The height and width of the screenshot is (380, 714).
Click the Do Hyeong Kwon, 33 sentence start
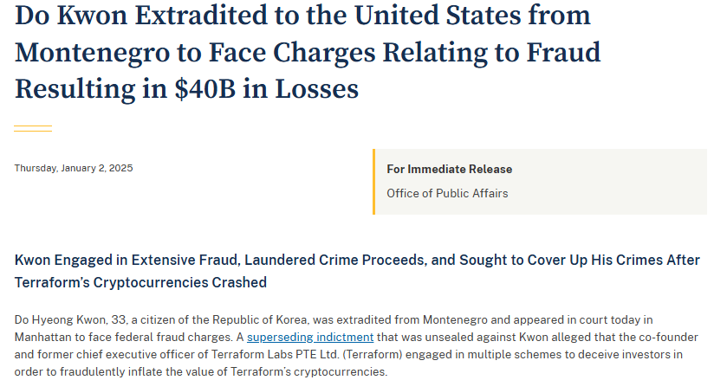tap(70, 320)
